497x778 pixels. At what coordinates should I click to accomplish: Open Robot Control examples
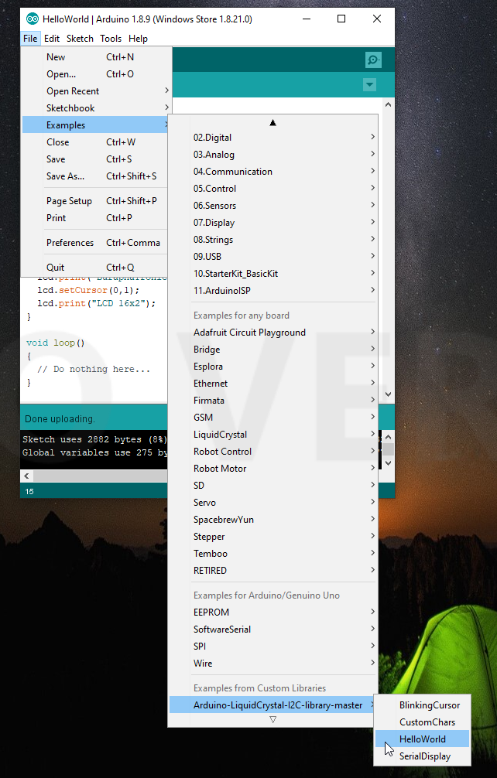[x=272, y=451]
